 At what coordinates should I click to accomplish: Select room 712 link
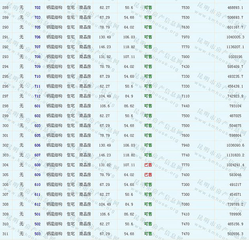click(x=38, y=96)
